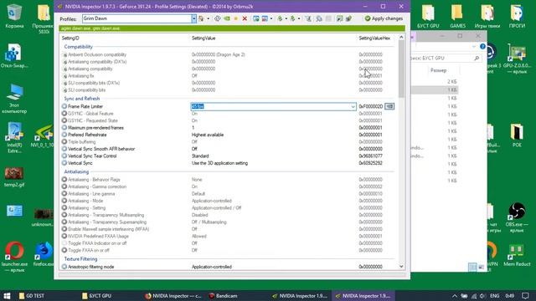This screenshot has height=301, width=536.
Task: Click the red X delete profile icon
Action: [x=245, y=18]
